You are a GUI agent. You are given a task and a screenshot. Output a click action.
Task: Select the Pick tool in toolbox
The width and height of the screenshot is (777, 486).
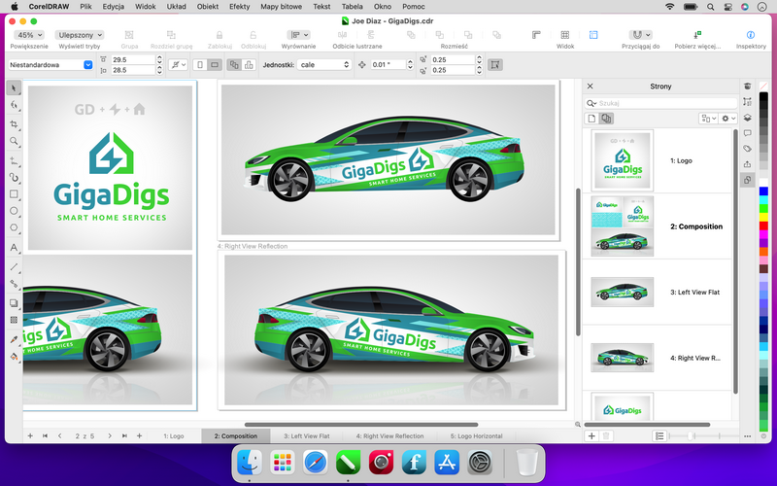pyautogui.click(x=14, y=88)
